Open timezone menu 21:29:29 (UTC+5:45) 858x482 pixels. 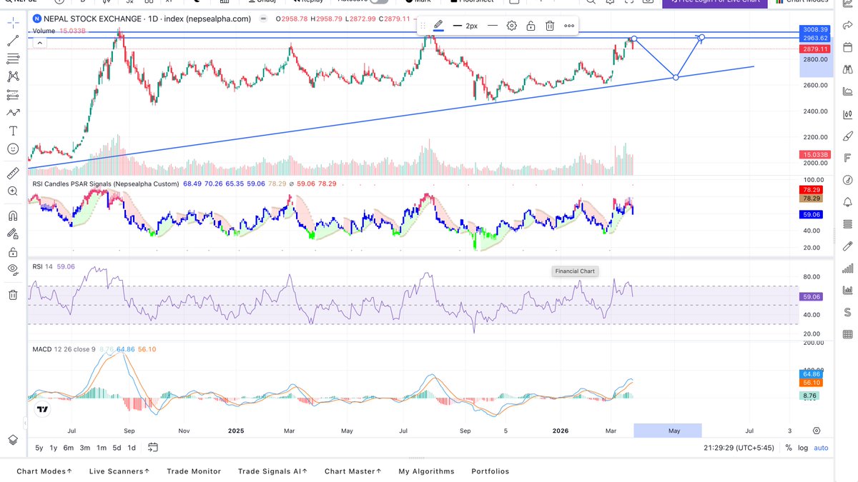739,448
